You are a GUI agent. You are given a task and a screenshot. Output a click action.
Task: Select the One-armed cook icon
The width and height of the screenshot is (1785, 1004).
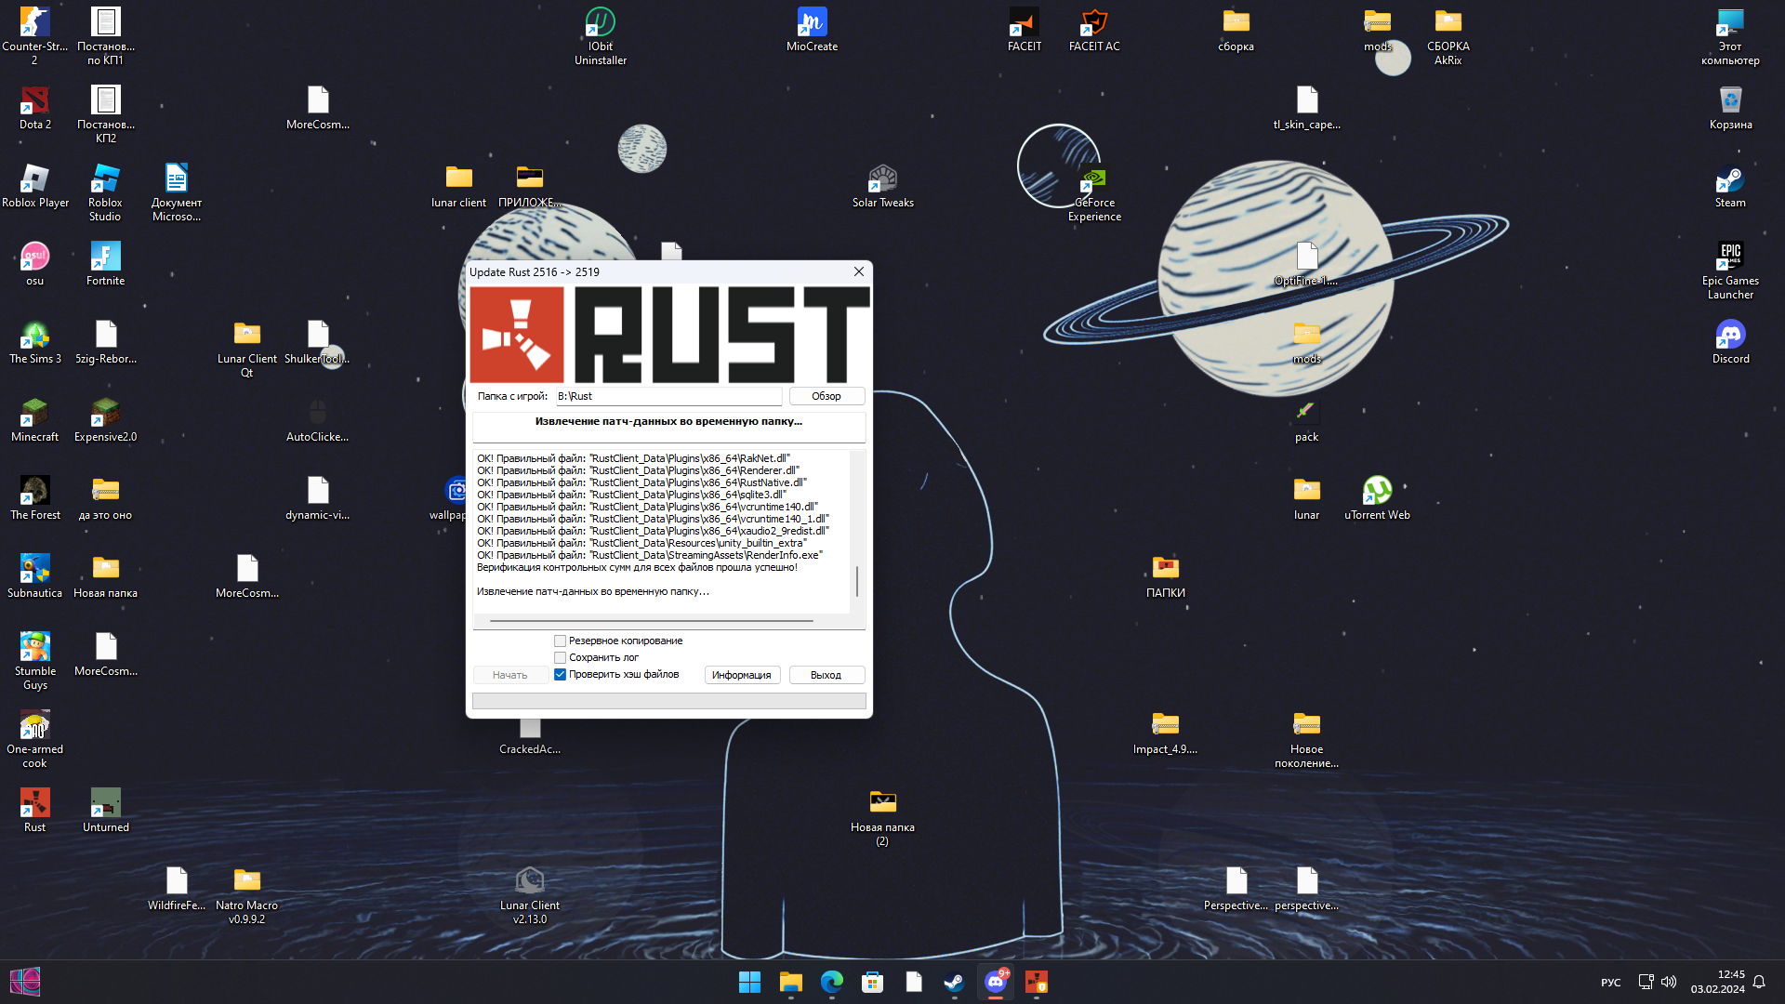[x=34, y=738]
